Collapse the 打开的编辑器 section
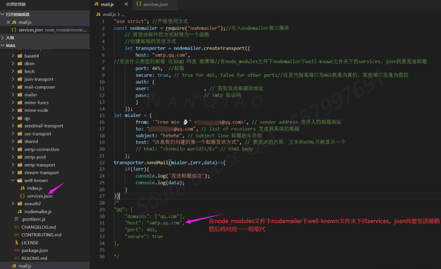The image size is (441, 269). pyautogui.click(x=3, y=14)
